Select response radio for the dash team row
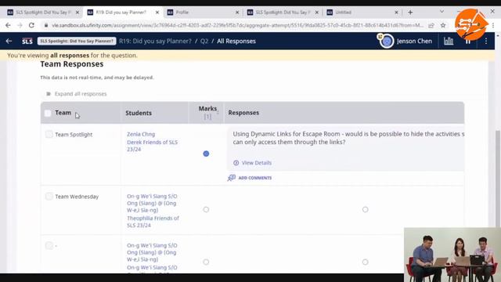 366,262
